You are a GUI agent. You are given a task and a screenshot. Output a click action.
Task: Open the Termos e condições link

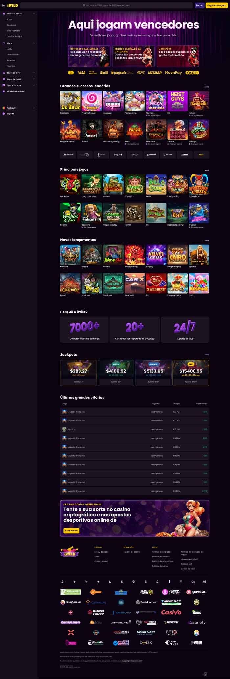(x=162, y=552)
